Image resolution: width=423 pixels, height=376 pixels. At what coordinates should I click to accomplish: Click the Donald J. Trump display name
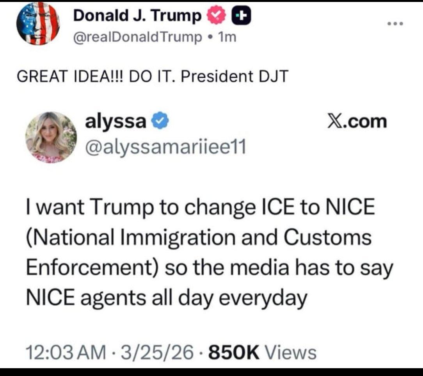tap(138, 15)
